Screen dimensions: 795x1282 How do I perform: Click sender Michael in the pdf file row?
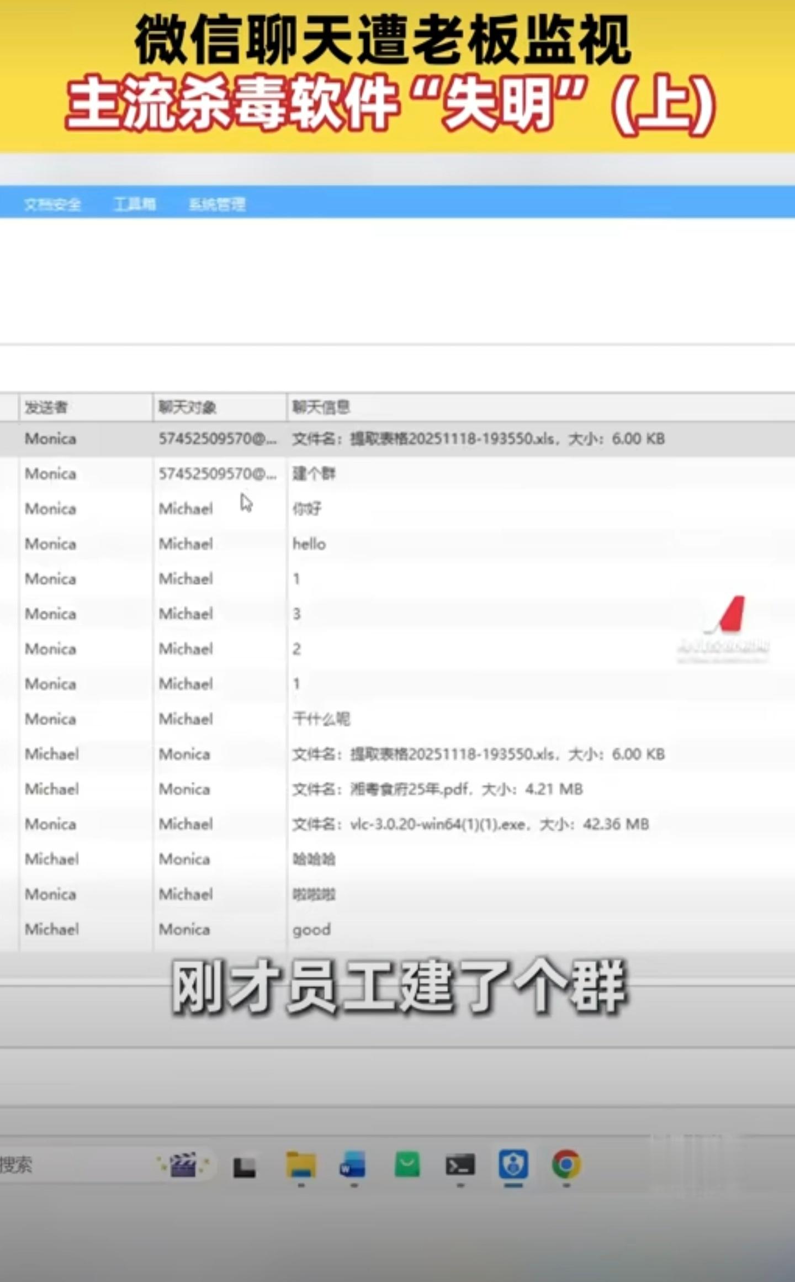[x=52, y=789]
